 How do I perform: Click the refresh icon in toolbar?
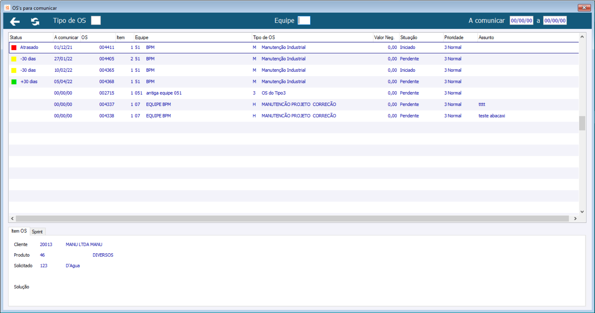click(35, 21)
